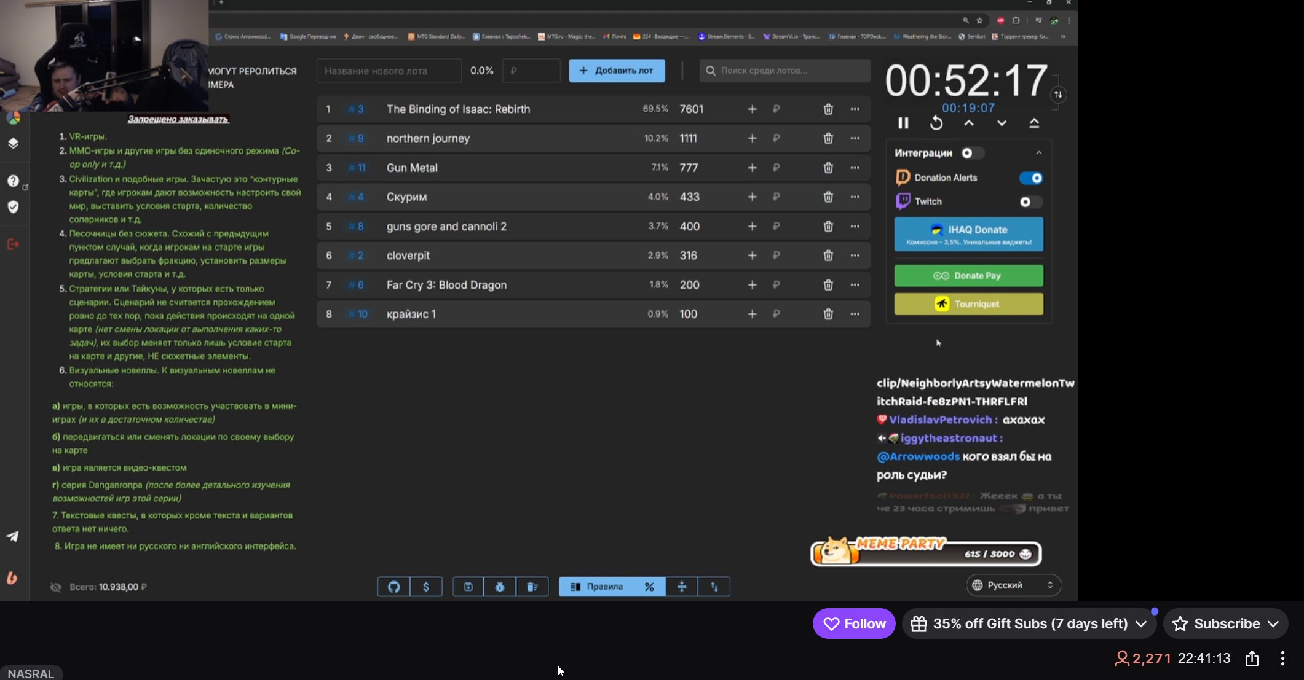
Task: Reset the timer with circular arrow
Action: pyautogui.click(x=936, y=123)
